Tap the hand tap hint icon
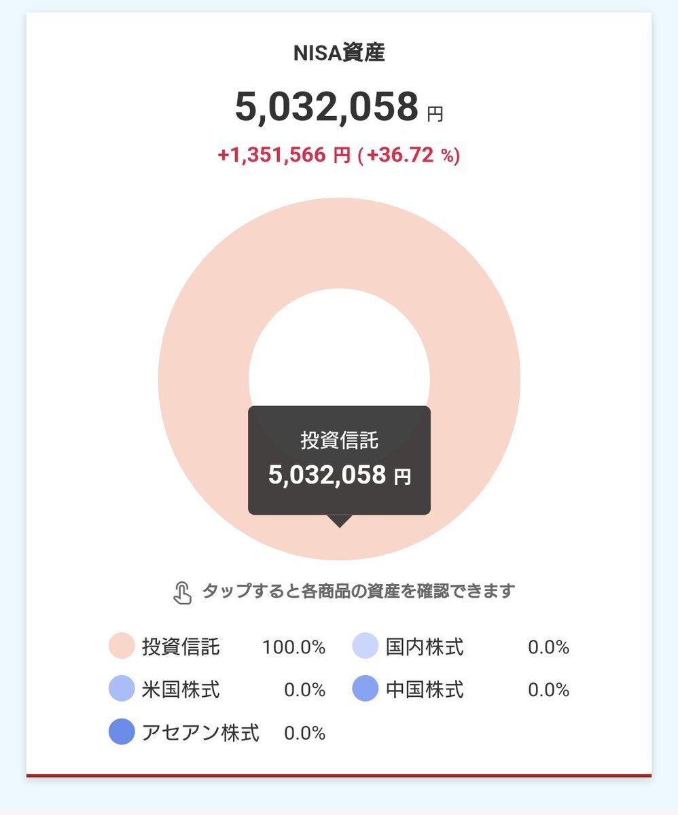This screenshot has height=815, width=678. pos(182,592)
